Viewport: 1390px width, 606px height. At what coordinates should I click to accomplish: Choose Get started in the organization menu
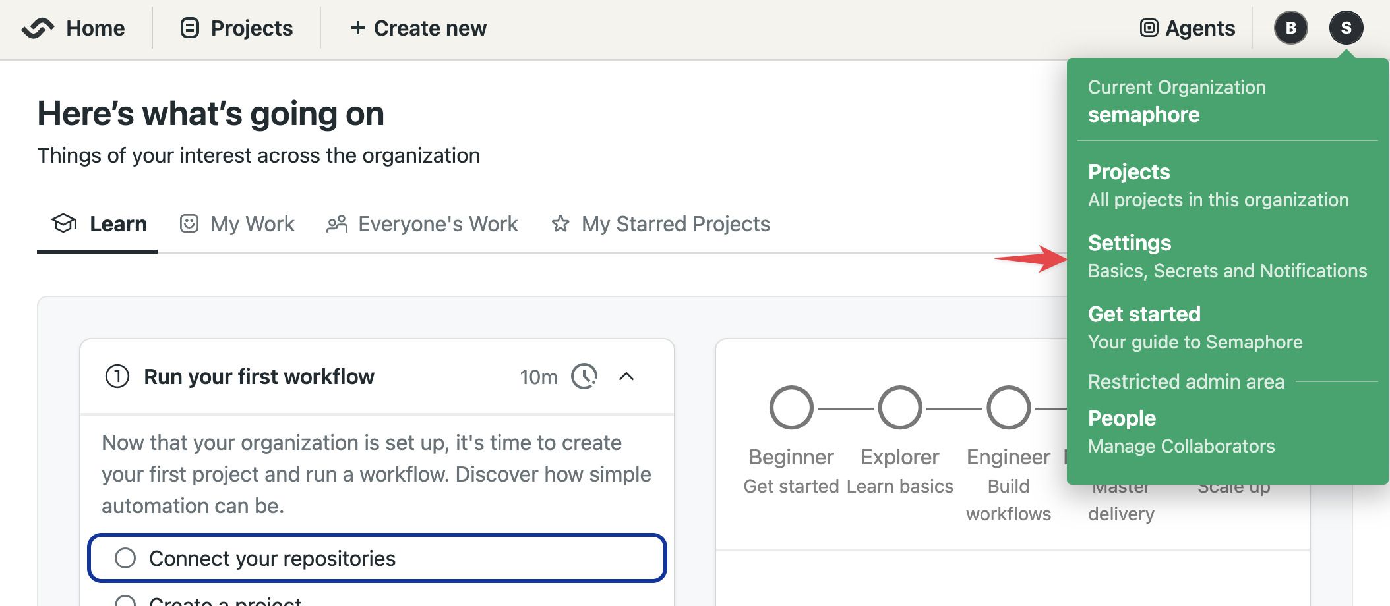pos(1144,314)
